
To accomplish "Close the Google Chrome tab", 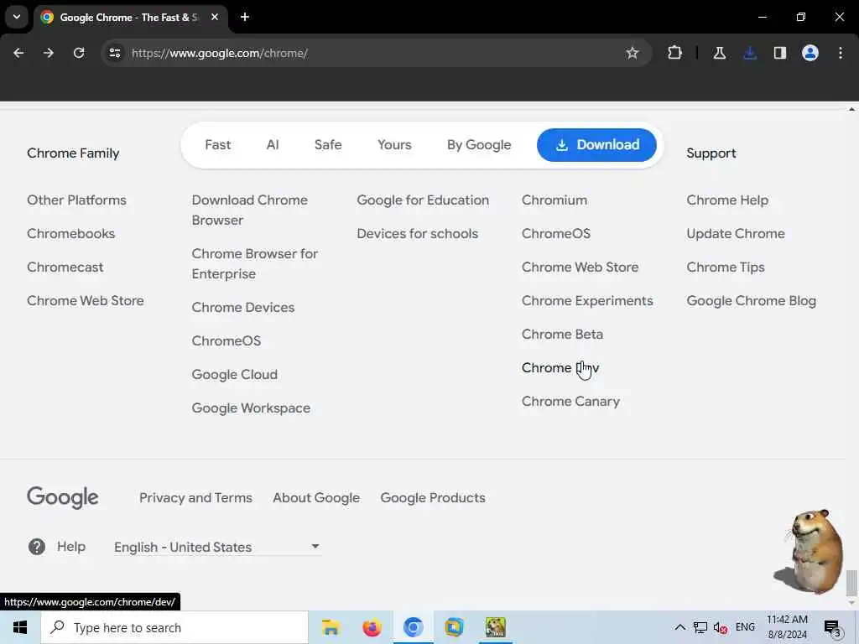I will 215,17.
